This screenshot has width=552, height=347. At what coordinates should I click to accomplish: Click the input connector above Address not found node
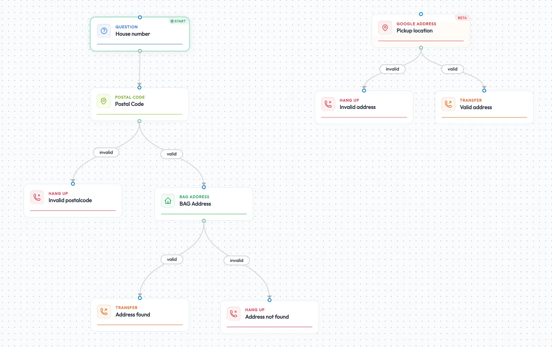269,300
